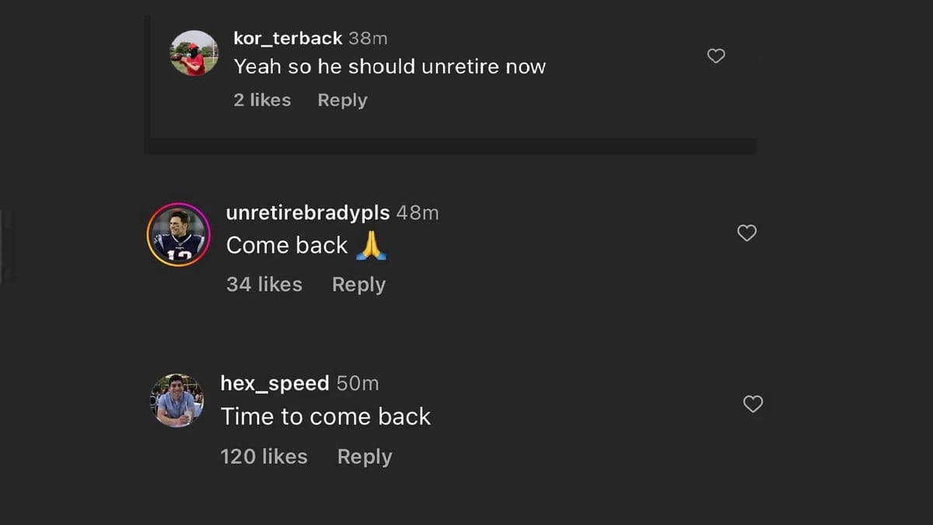Open the unretirebradypls username link
Screen dimensions: 933x525
pos(308,213)
